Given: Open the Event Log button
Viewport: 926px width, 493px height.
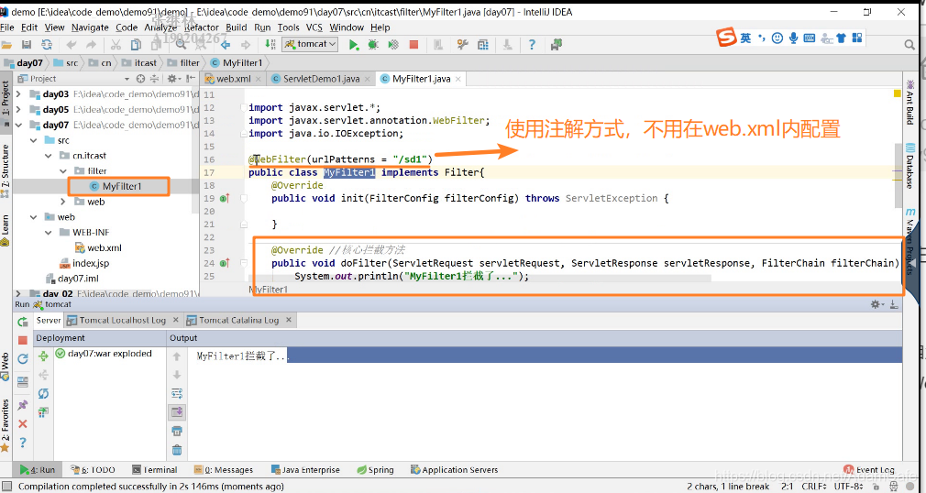Looking at the screenshot, I should click(x=869, y=470).
